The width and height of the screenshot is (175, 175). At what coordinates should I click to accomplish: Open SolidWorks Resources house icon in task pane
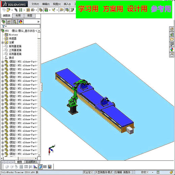pos(172,29)
